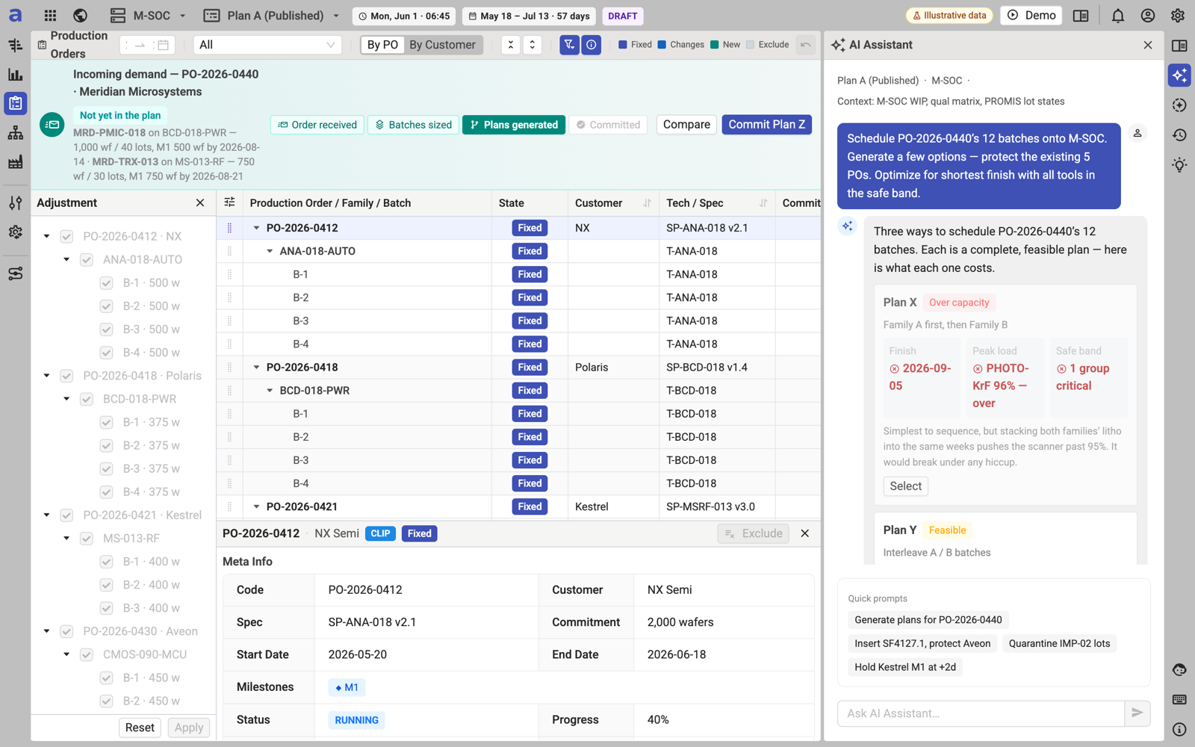Open the M-SOC site dropdown
The width and height of the screenshot is (1195, 747).
point(148,16)
